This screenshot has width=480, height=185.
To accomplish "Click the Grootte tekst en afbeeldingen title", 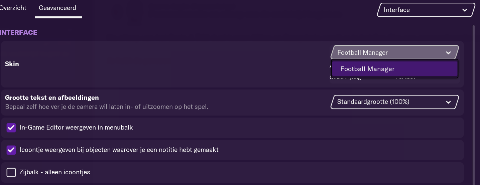I will 52,98.
